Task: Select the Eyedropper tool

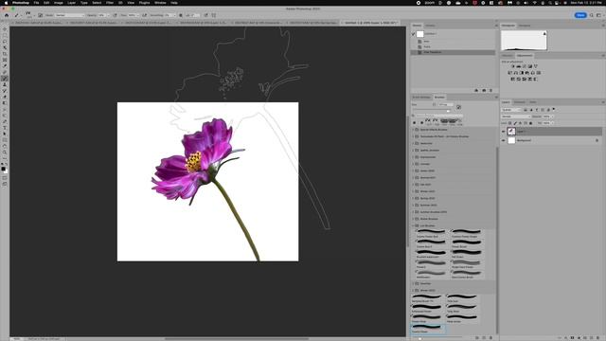Action: [x=5, y=66]
